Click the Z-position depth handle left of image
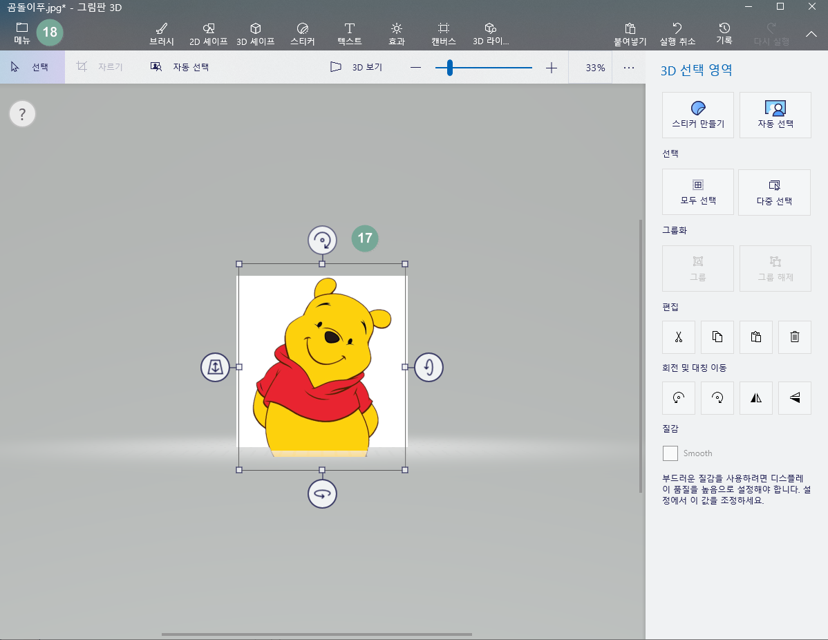This screenshot has height=640, width=828. coord(216,367)
